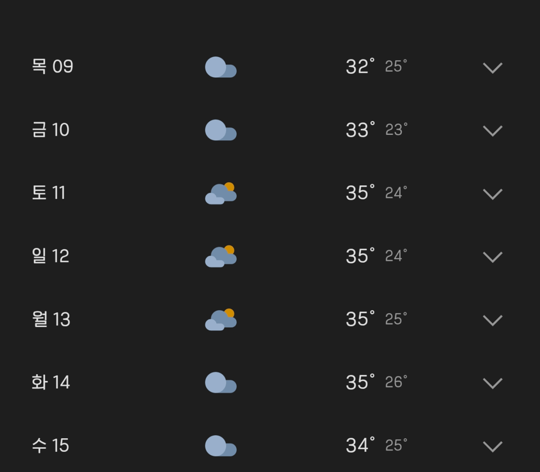Expand the 목 09 forecast chevron
Viewport: 540px width, 472px height.
coord(493,68)
